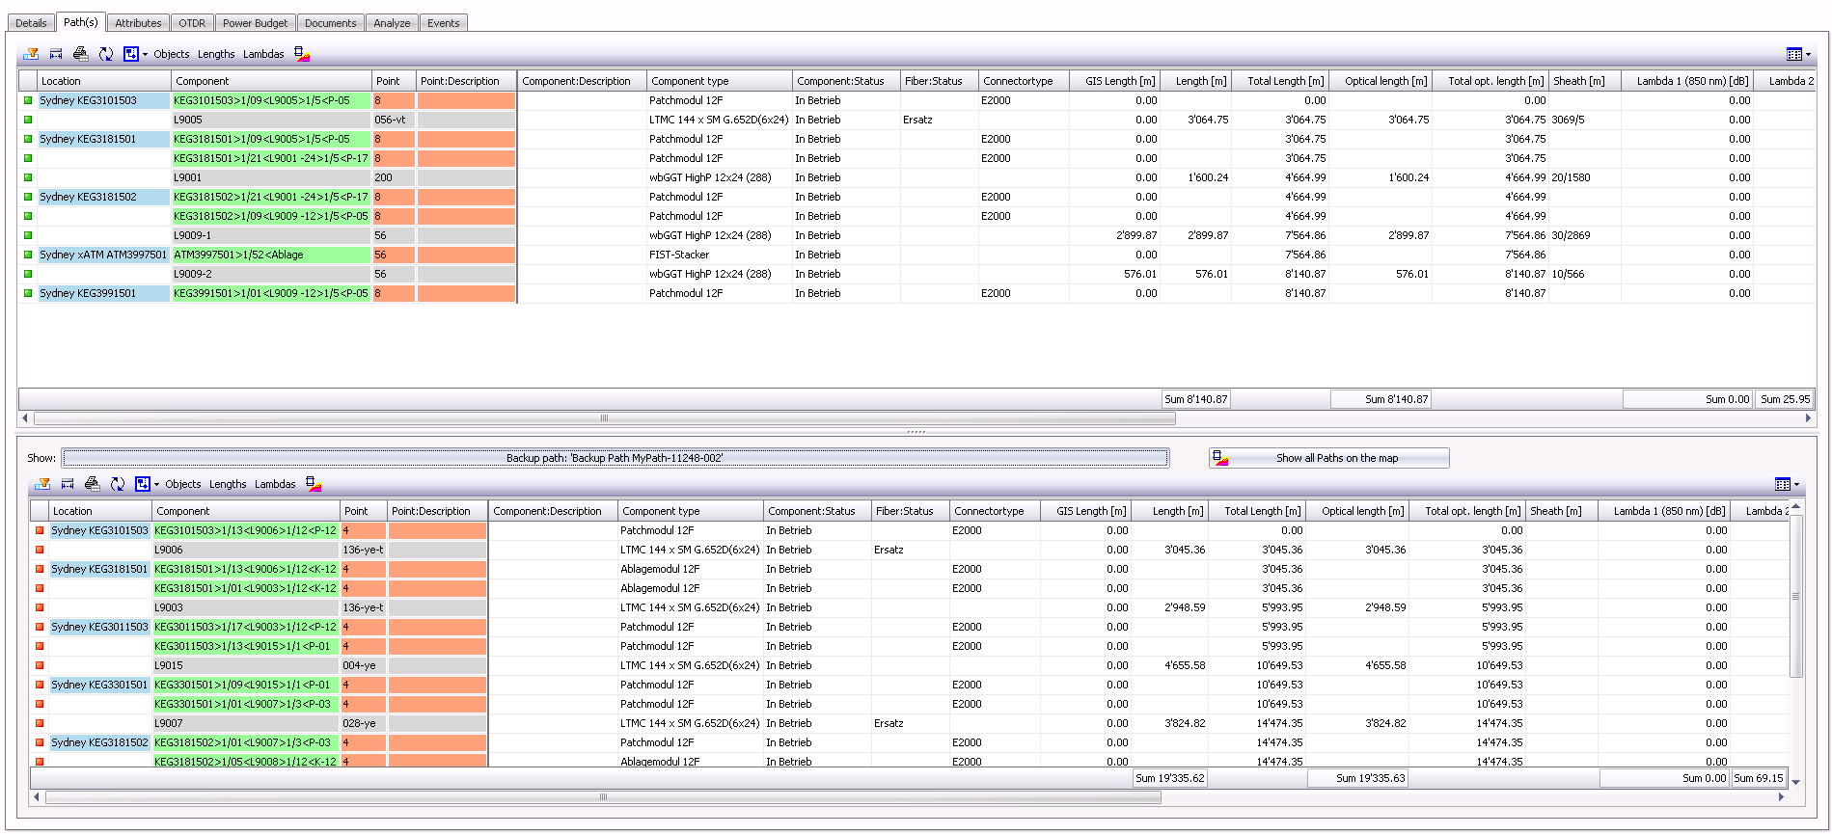
Task: Click orange status marker of Sydney KEG3011503 row
Action: pos(40,627)
